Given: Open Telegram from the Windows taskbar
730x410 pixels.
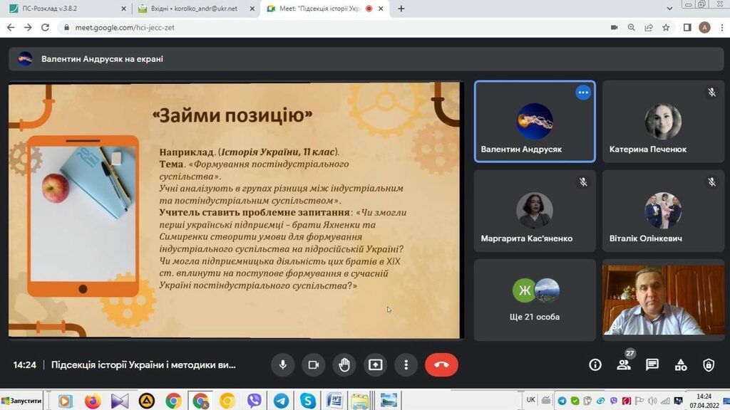Looking at the screenshot, I should (281, 401).
